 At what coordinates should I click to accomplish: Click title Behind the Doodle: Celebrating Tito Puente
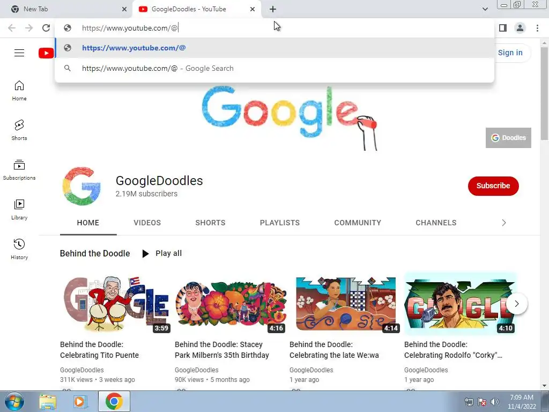point(99,350)
